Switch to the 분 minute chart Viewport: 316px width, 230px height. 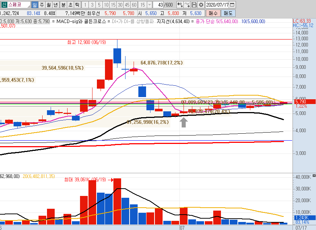coord(63,5)
